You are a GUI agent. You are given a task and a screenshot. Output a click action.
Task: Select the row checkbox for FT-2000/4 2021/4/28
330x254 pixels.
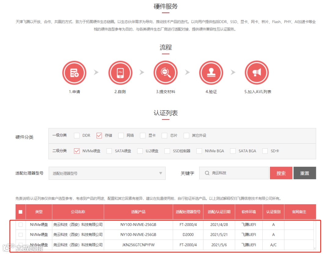pyautogui.click(x=21, y=225)
